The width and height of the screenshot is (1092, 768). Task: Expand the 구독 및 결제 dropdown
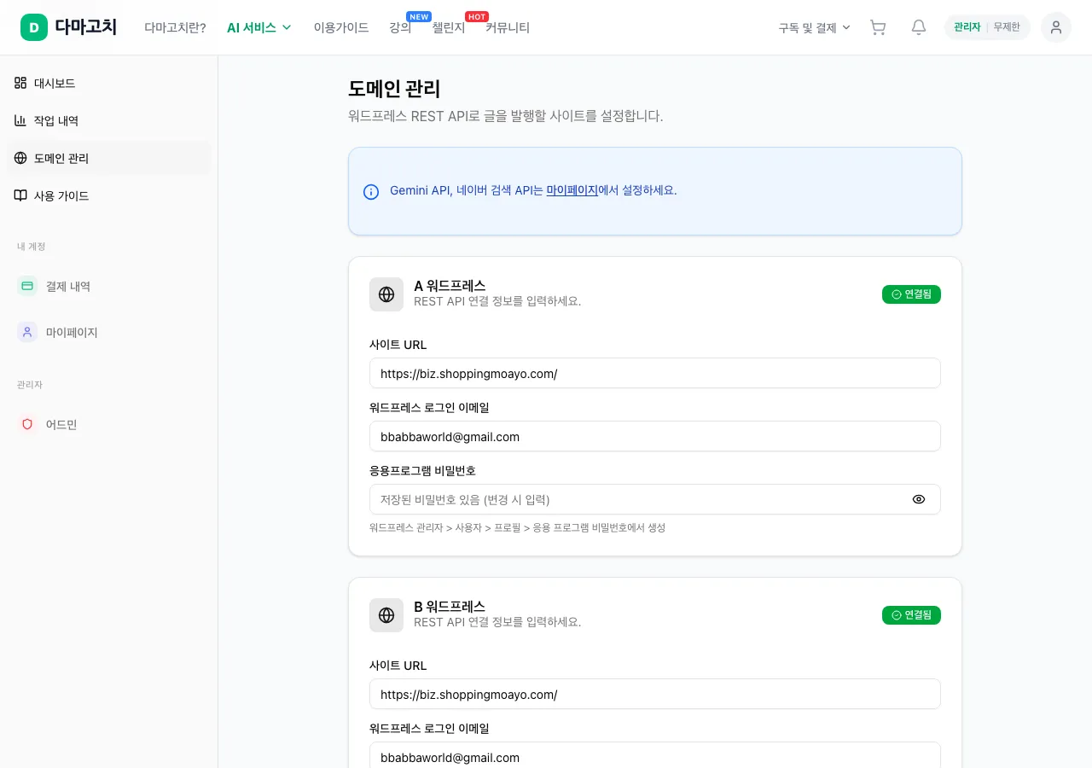pyautogui.click(x=814, y=27)
